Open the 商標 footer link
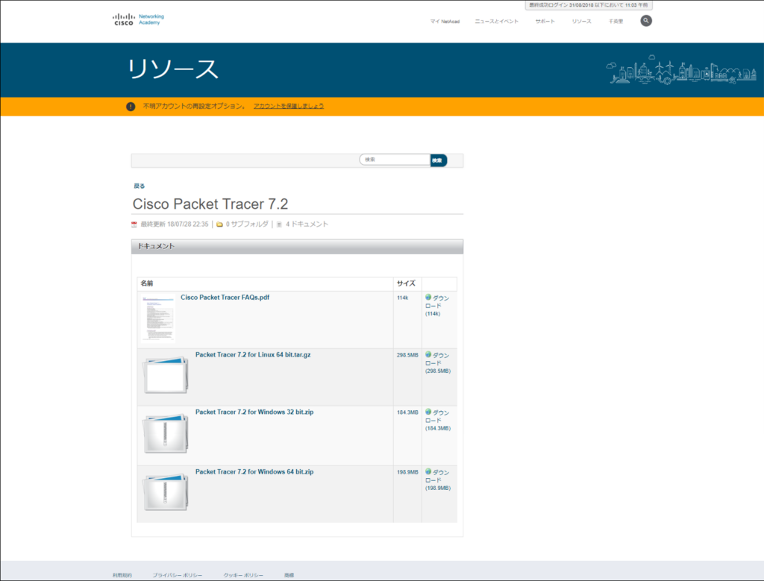 [x=289, y=575]
